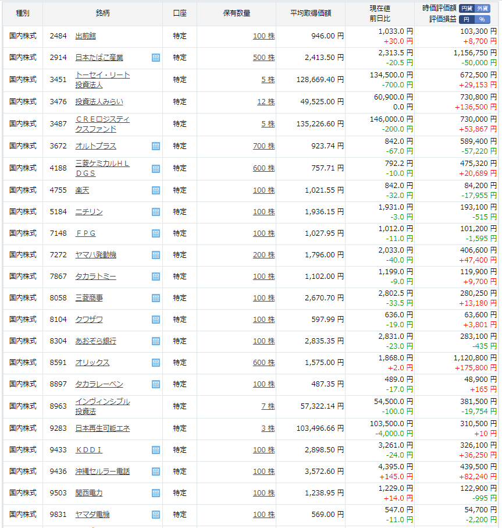Open the ヤマダ電機 stock link
This screenshot has height=528, width=502.
[92, 515]
